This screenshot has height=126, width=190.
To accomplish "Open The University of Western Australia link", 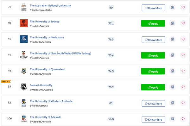I will [x=51, y=101].
